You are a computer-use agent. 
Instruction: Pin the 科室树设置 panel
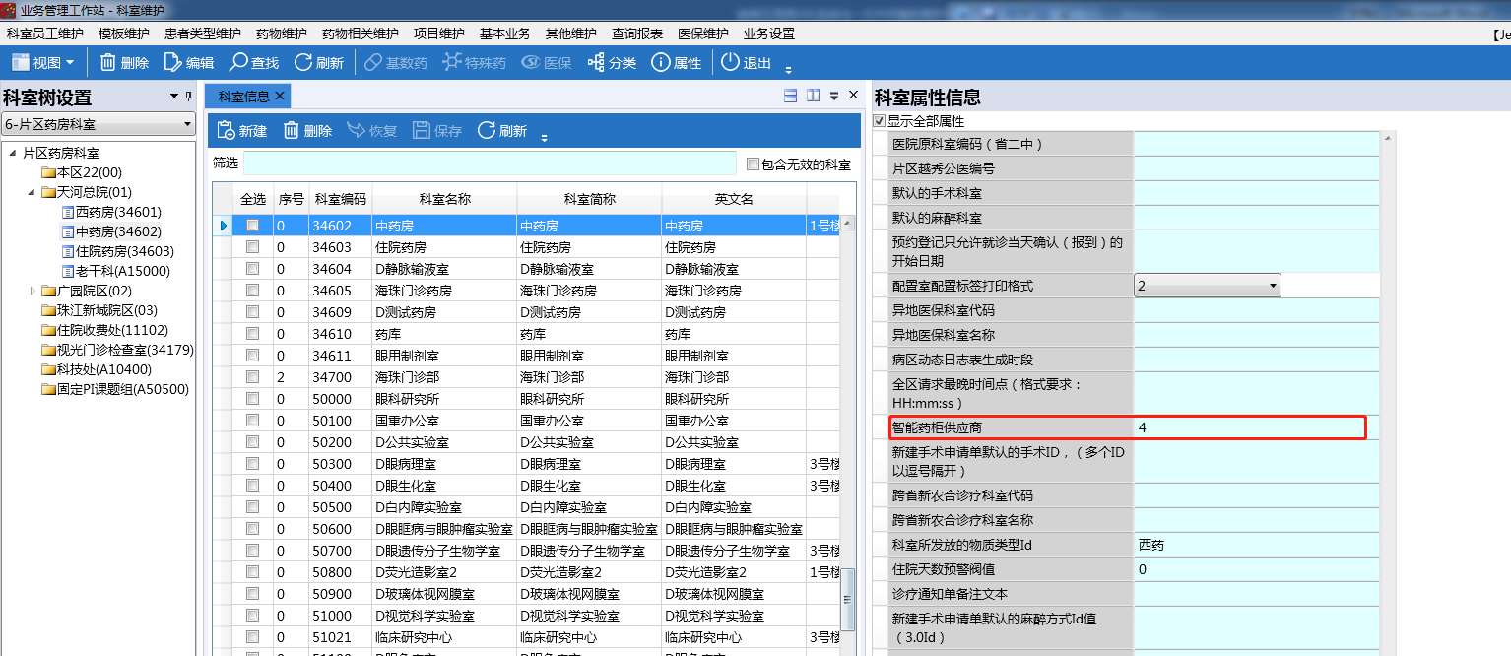188,96
